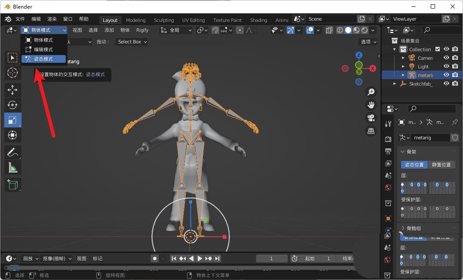Disable the Collection checkbox in the outliner
The image size is (463, 280).
pyautogui.click(x=437, y=49)
